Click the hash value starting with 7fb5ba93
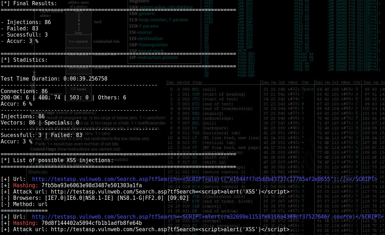The image size is (385, 235). [91, 185]
